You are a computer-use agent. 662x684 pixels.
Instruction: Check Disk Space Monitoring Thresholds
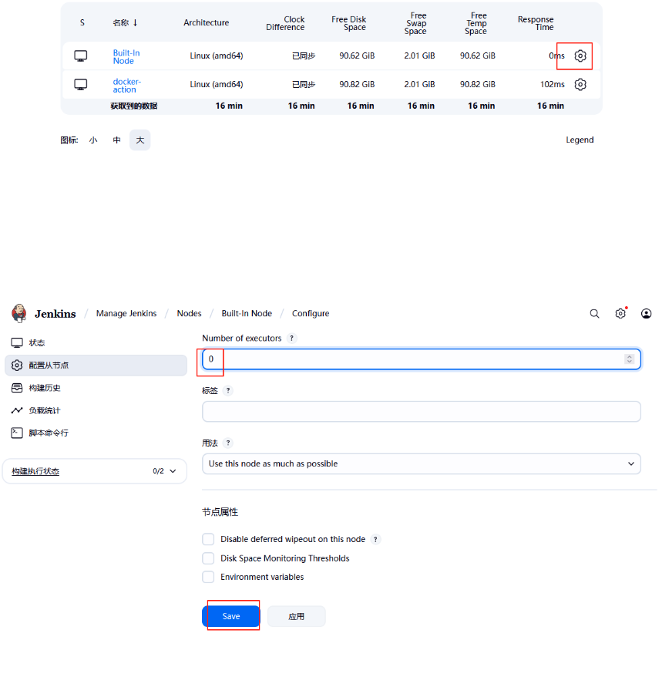click(x=208, y=558)
